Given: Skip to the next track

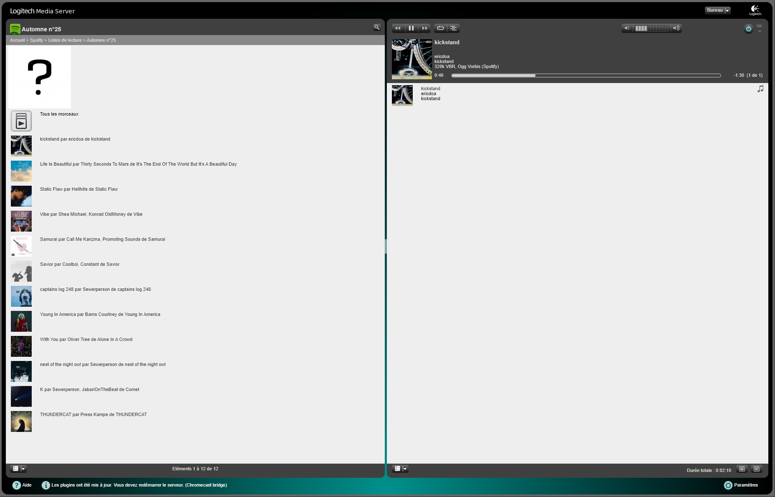Looking at the screenshot, I should pyautogui.click(x=424, y=28).
